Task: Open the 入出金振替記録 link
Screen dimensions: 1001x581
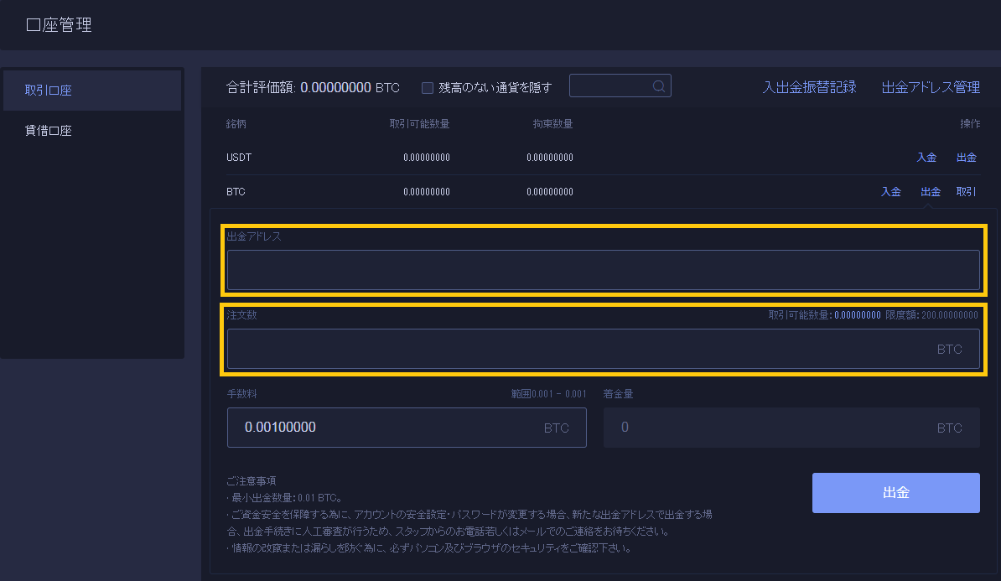Action: point(809,87)
